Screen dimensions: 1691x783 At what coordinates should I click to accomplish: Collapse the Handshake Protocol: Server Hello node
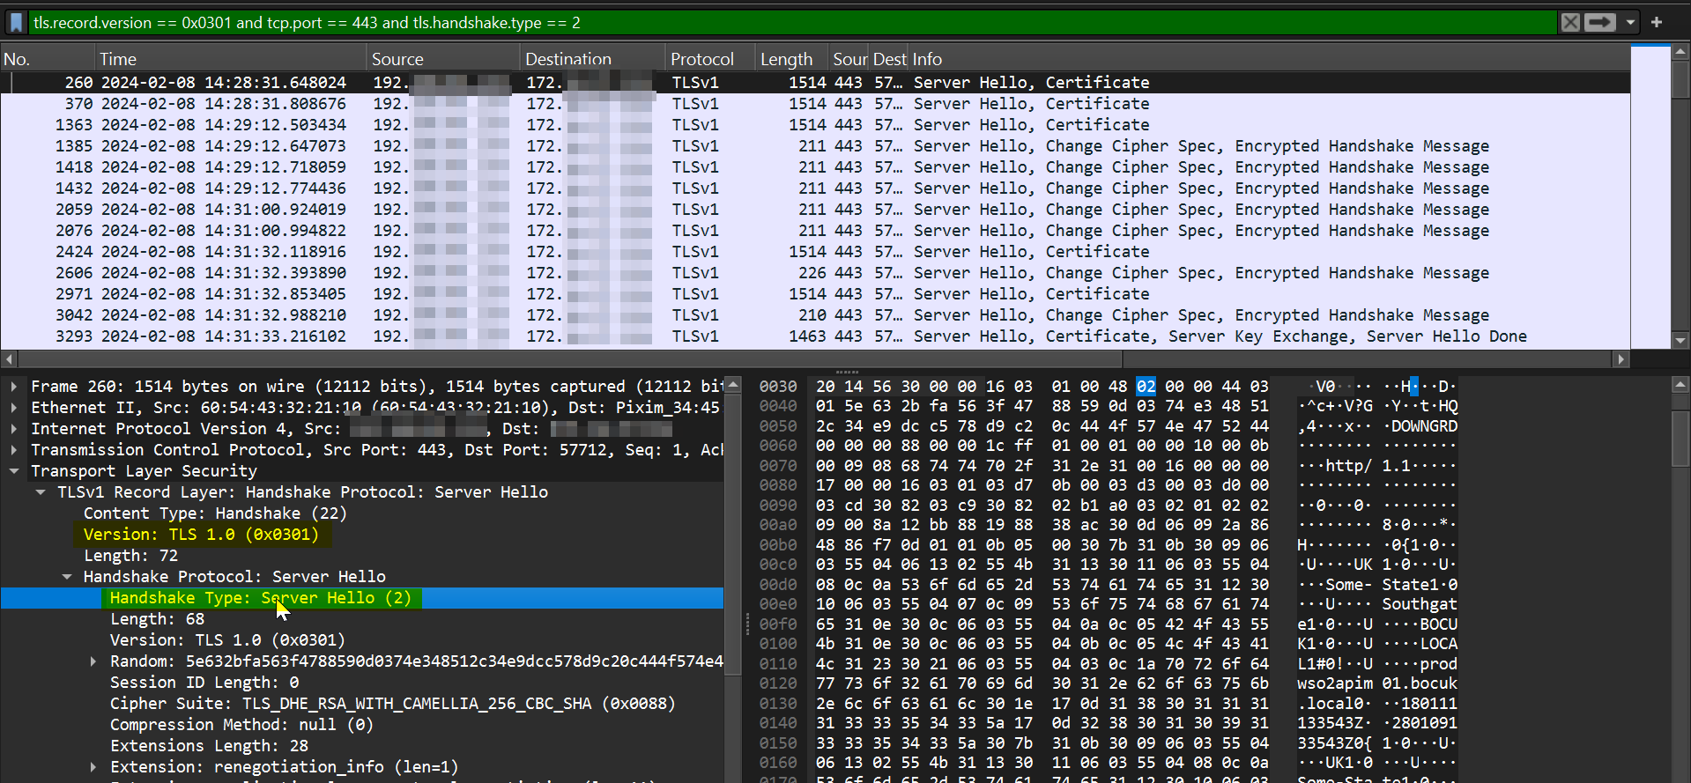[67, 577]
